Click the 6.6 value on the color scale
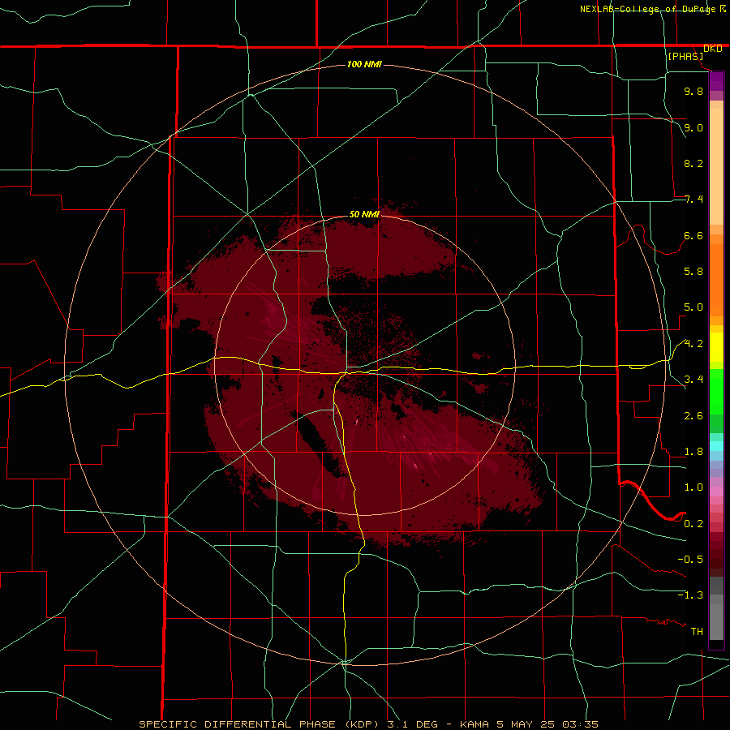 pyautogui.click(x=693, y=235)
